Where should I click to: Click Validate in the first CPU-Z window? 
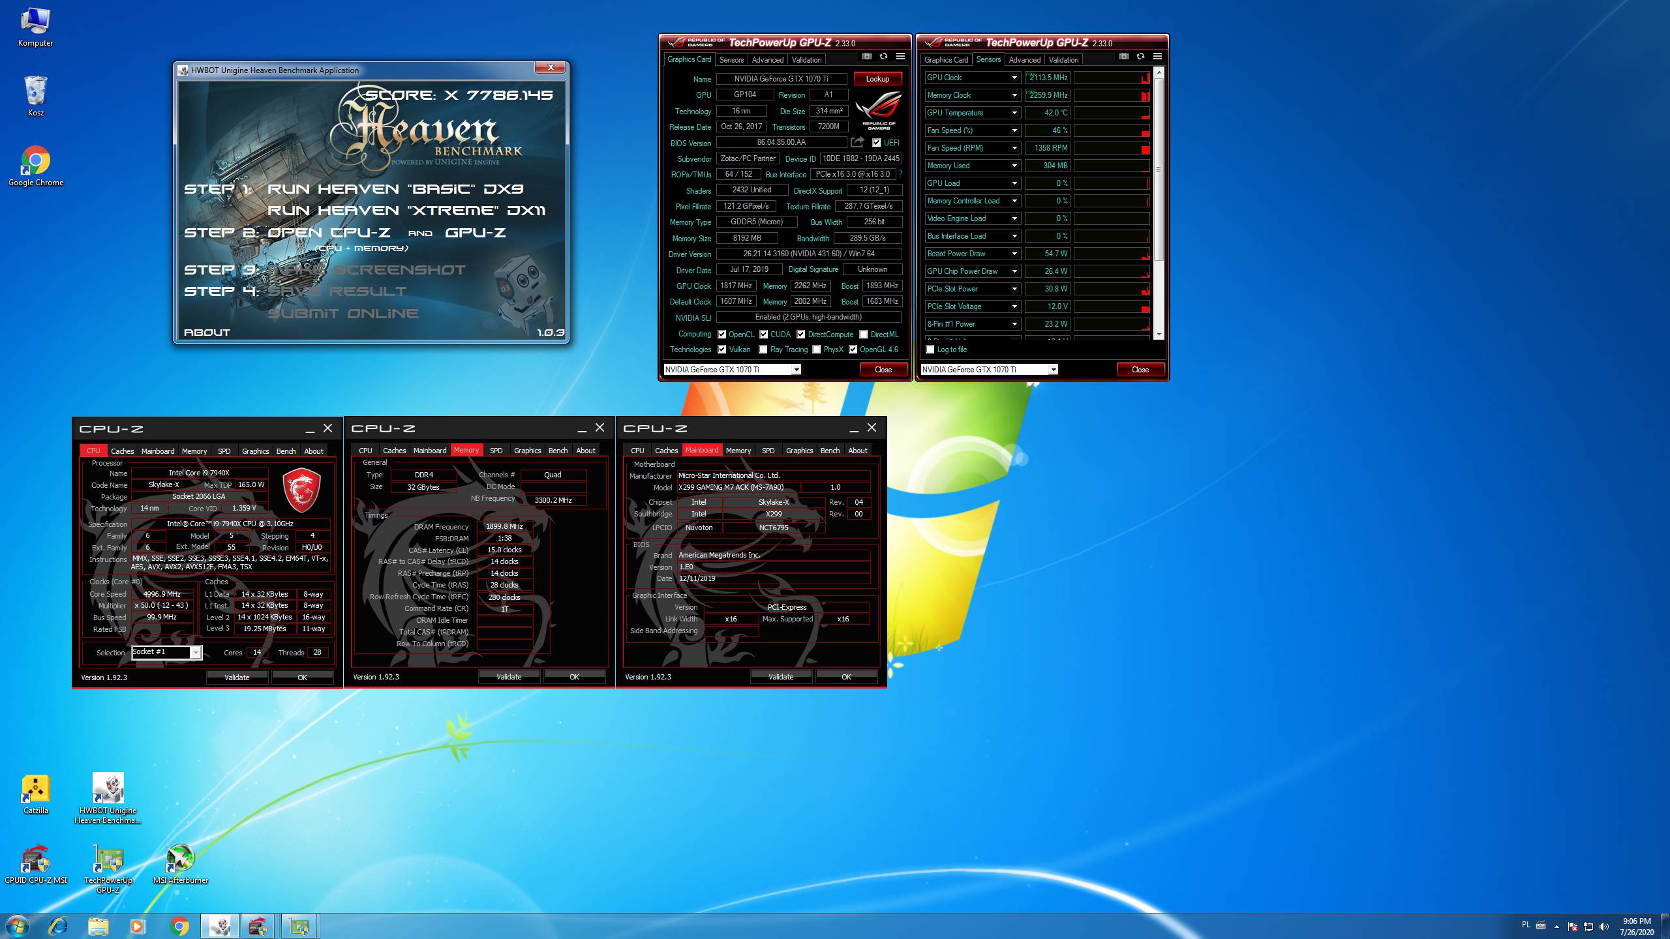pyautogui.click(x=237, y=678)
